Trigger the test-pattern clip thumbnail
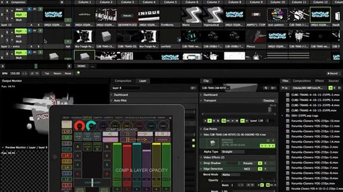Viewport: 343px width, 192px height. click(278, 14)
